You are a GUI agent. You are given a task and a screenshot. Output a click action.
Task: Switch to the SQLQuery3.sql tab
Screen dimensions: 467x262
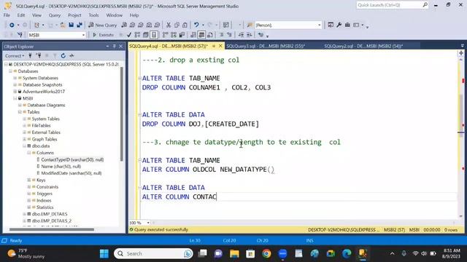266,46
